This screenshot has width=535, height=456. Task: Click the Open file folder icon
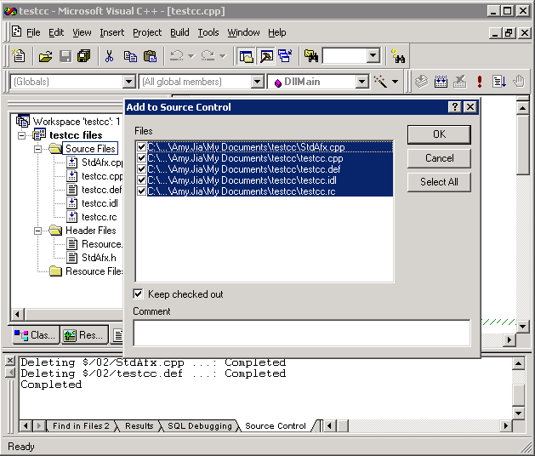point(45,56)
